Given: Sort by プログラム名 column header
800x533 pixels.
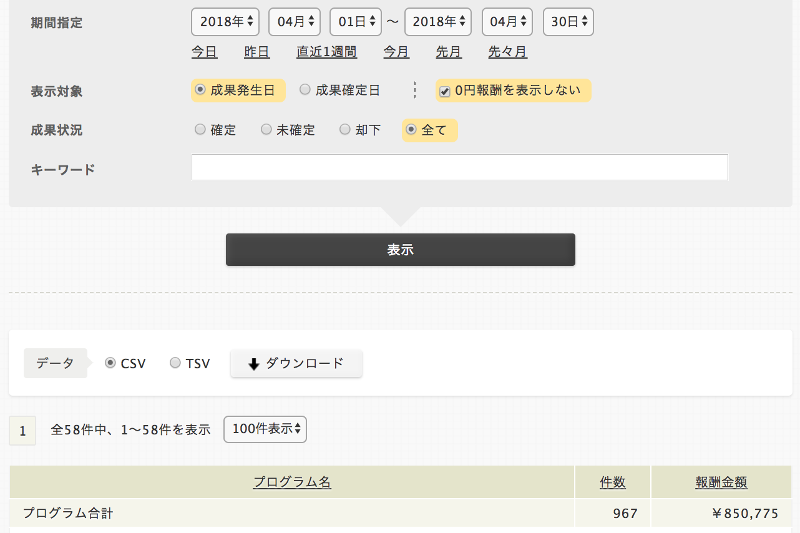Looking at the screenshot, I should pos(292,482).
